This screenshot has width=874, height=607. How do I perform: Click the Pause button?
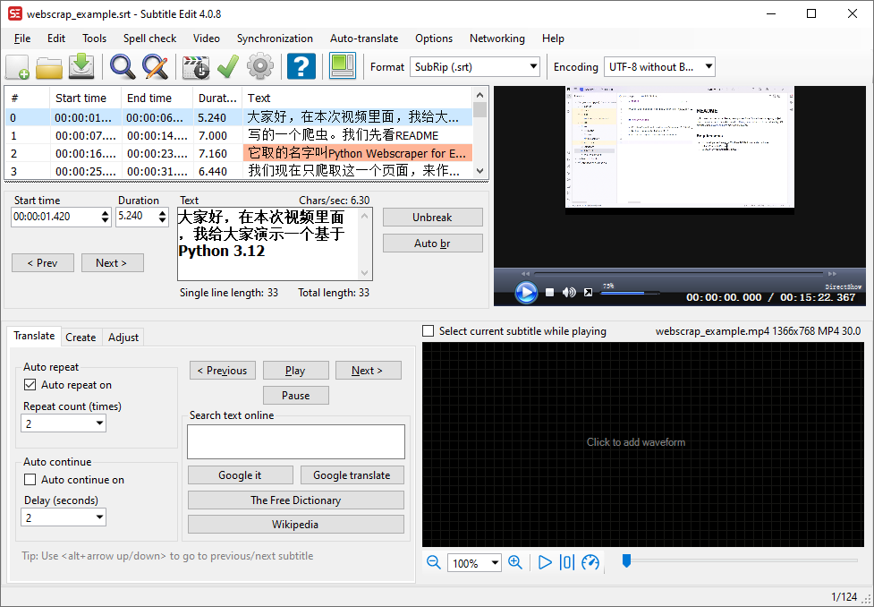click(296, 396)
